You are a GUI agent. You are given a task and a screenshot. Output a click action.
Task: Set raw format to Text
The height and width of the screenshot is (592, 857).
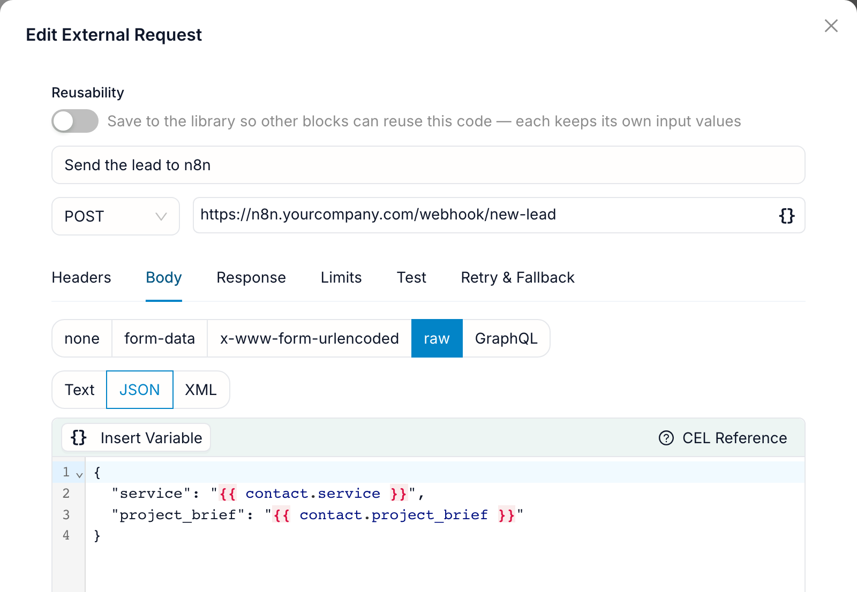(x=79, y=390)
